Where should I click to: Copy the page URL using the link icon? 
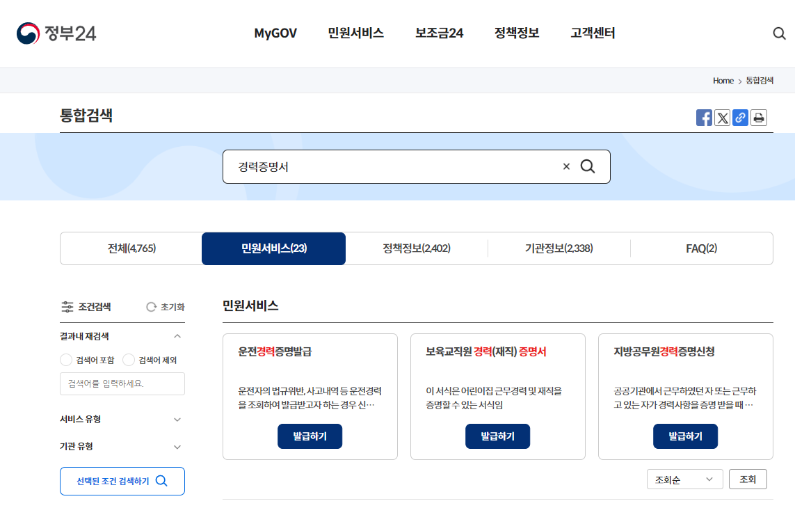click(740, 117)
